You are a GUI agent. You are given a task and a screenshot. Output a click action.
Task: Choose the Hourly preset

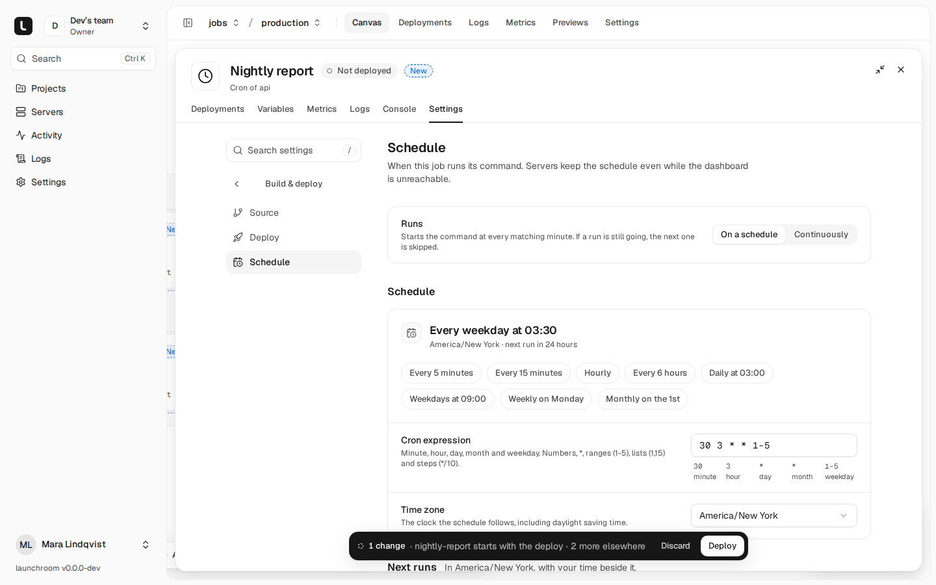(x=597, y=373)
